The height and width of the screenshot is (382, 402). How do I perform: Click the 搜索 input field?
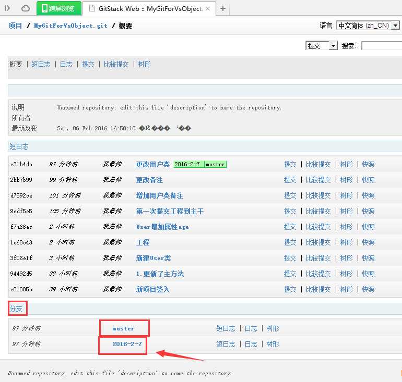pyautogui.click(x=382, y=46)
